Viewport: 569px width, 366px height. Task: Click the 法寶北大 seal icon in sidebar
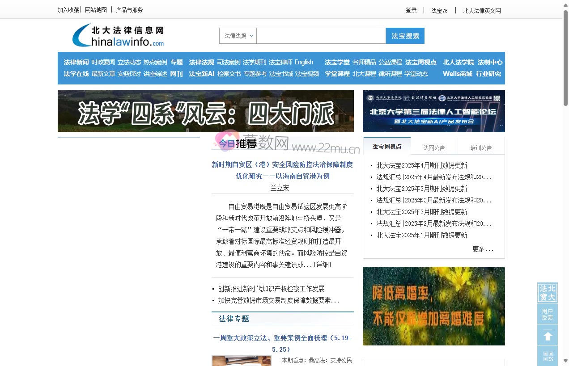(x=547, y=293)
